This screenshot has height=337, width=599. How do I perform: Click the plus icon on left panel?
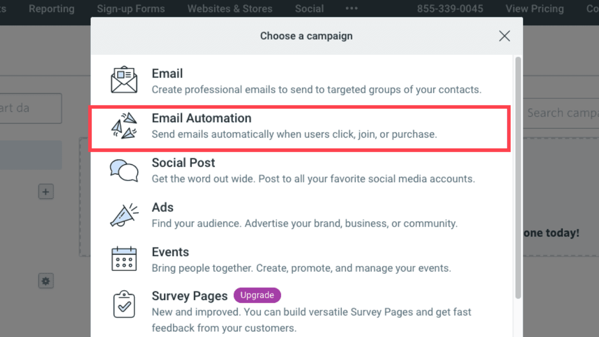coord(46,191)
